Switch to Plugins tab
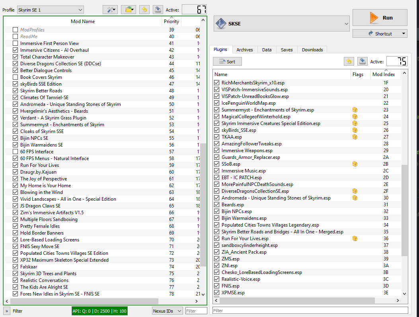The height and width of the screenshot is (317, 419). [220, 49]
